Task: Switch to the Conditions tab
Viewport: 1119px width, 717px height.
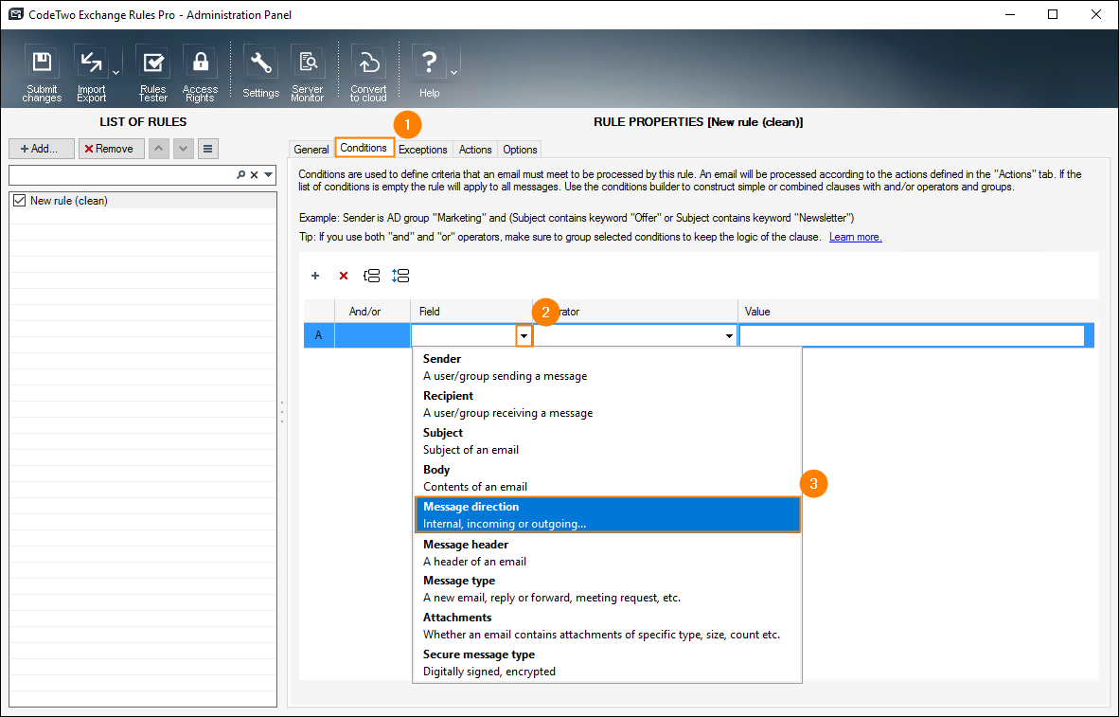Action: (x=364, y=148)
